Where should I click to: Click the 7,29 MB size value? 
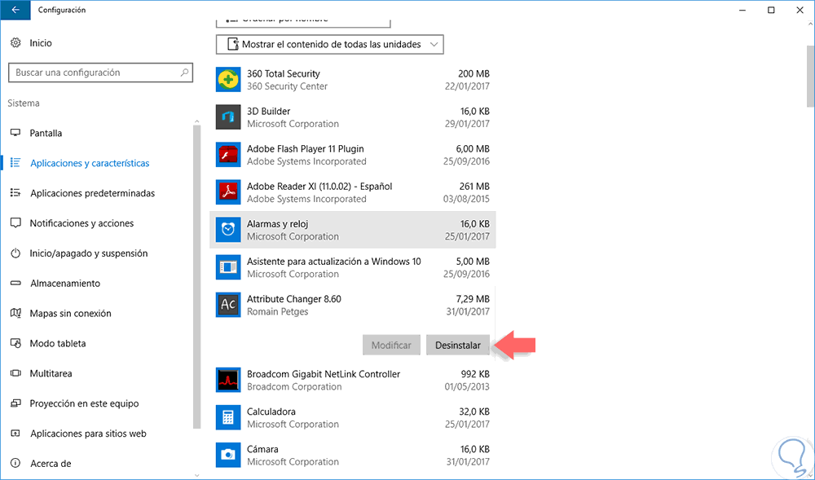(x=473, y=299)
